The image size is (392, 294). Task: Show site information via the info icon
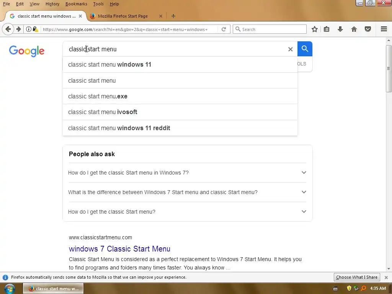tap(29, 29)
